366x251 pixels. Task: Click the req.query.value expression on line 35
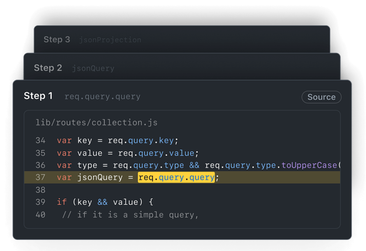(156, 153)
